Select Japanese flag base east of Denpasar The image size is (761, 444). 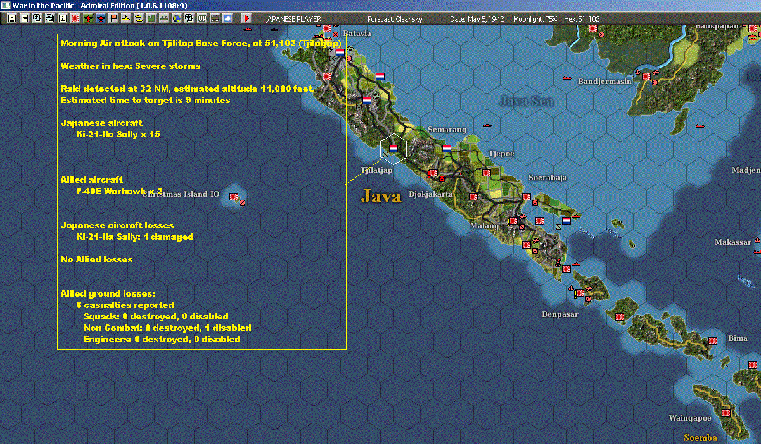pos(620,316)
